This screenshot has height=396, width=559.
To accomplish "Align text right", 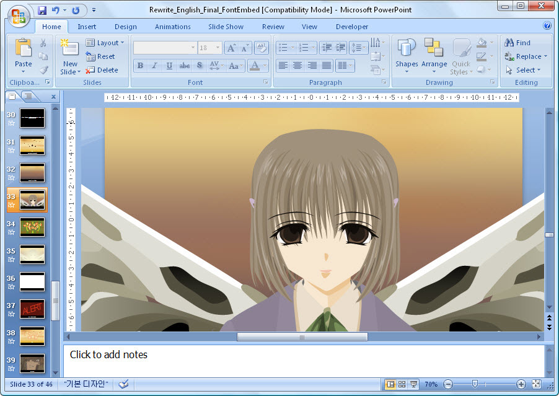I will [312, 66].
